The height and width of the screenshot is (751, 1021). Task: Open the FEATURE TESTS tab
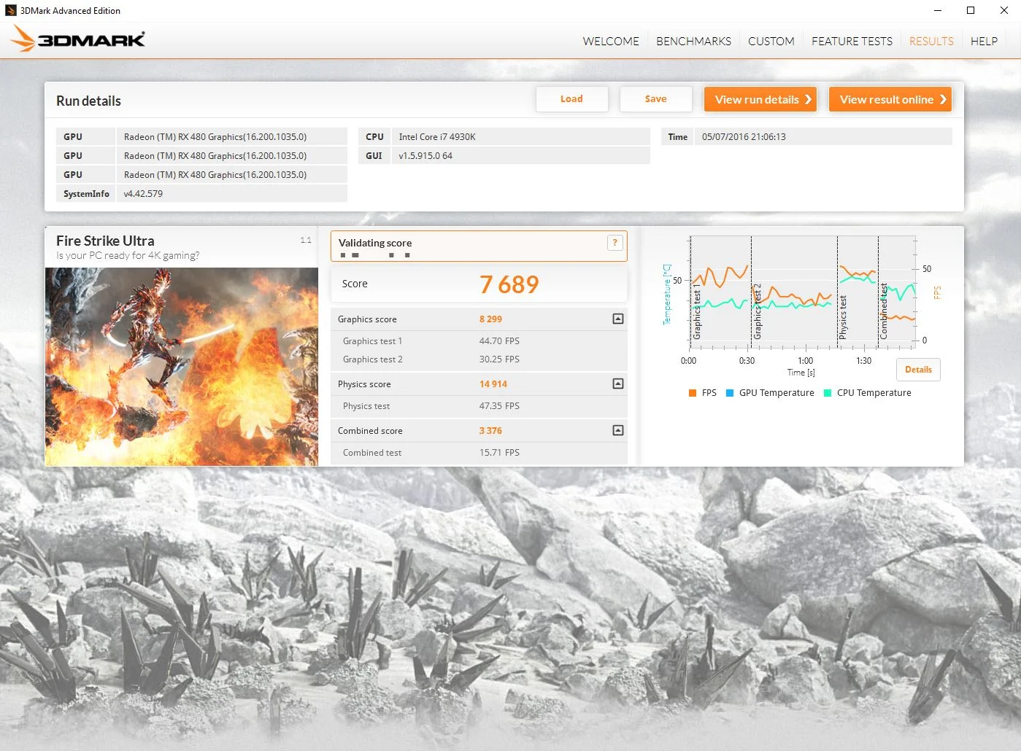pyautogui.click(x=852, y=41)
